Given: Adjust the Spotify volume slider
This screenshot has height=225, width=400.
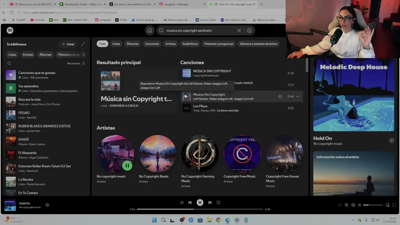Looking at the screenshot, I should [372, 205].
